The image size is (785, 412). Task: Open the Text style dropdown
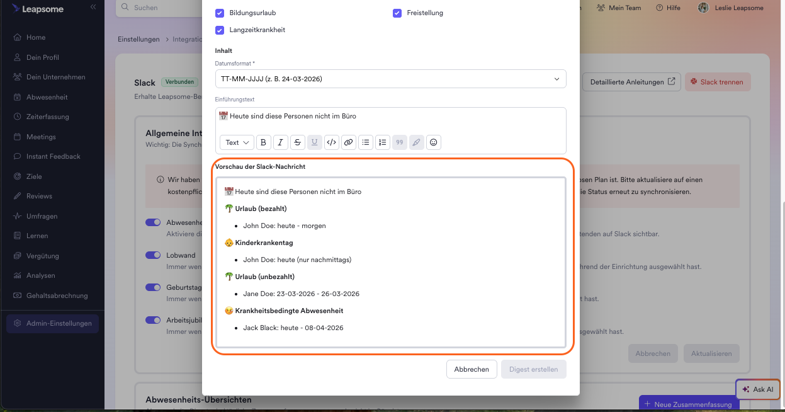point(237,142)
